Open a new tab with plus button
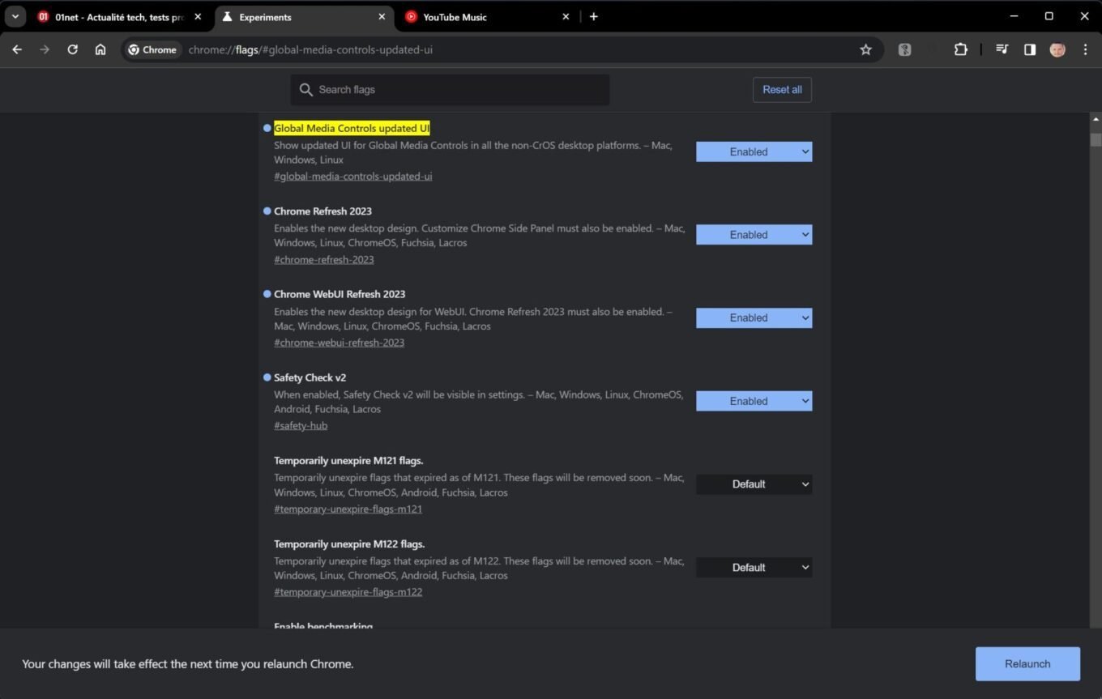 [593, 16]
